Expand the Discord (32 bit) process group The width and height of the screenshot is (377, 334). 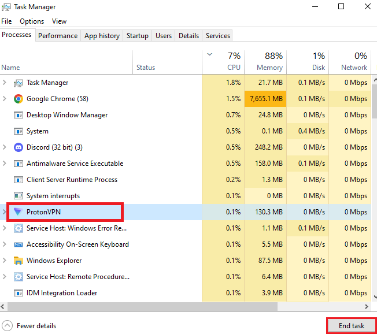coord(5,147)
